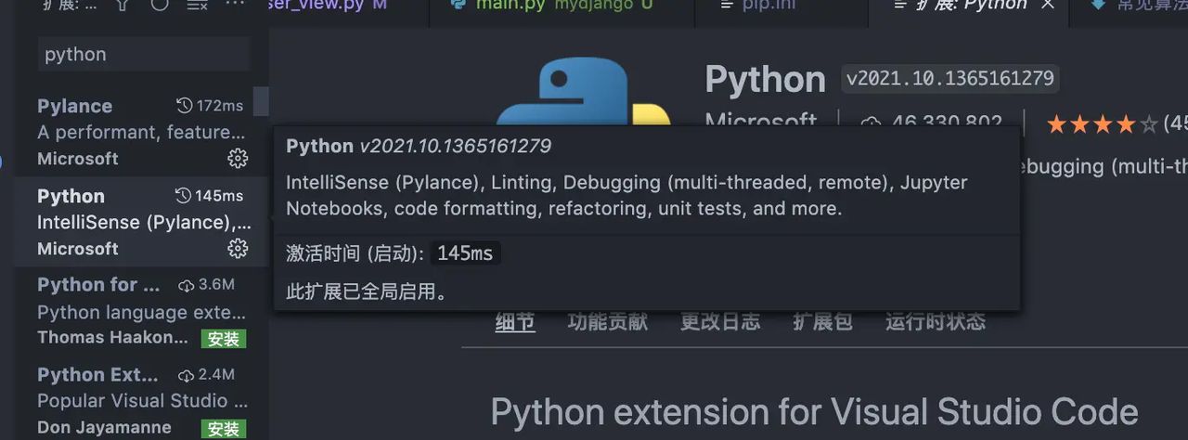
Task: Click the Python title in hover tooltip
Action: [x=319, y=146]
